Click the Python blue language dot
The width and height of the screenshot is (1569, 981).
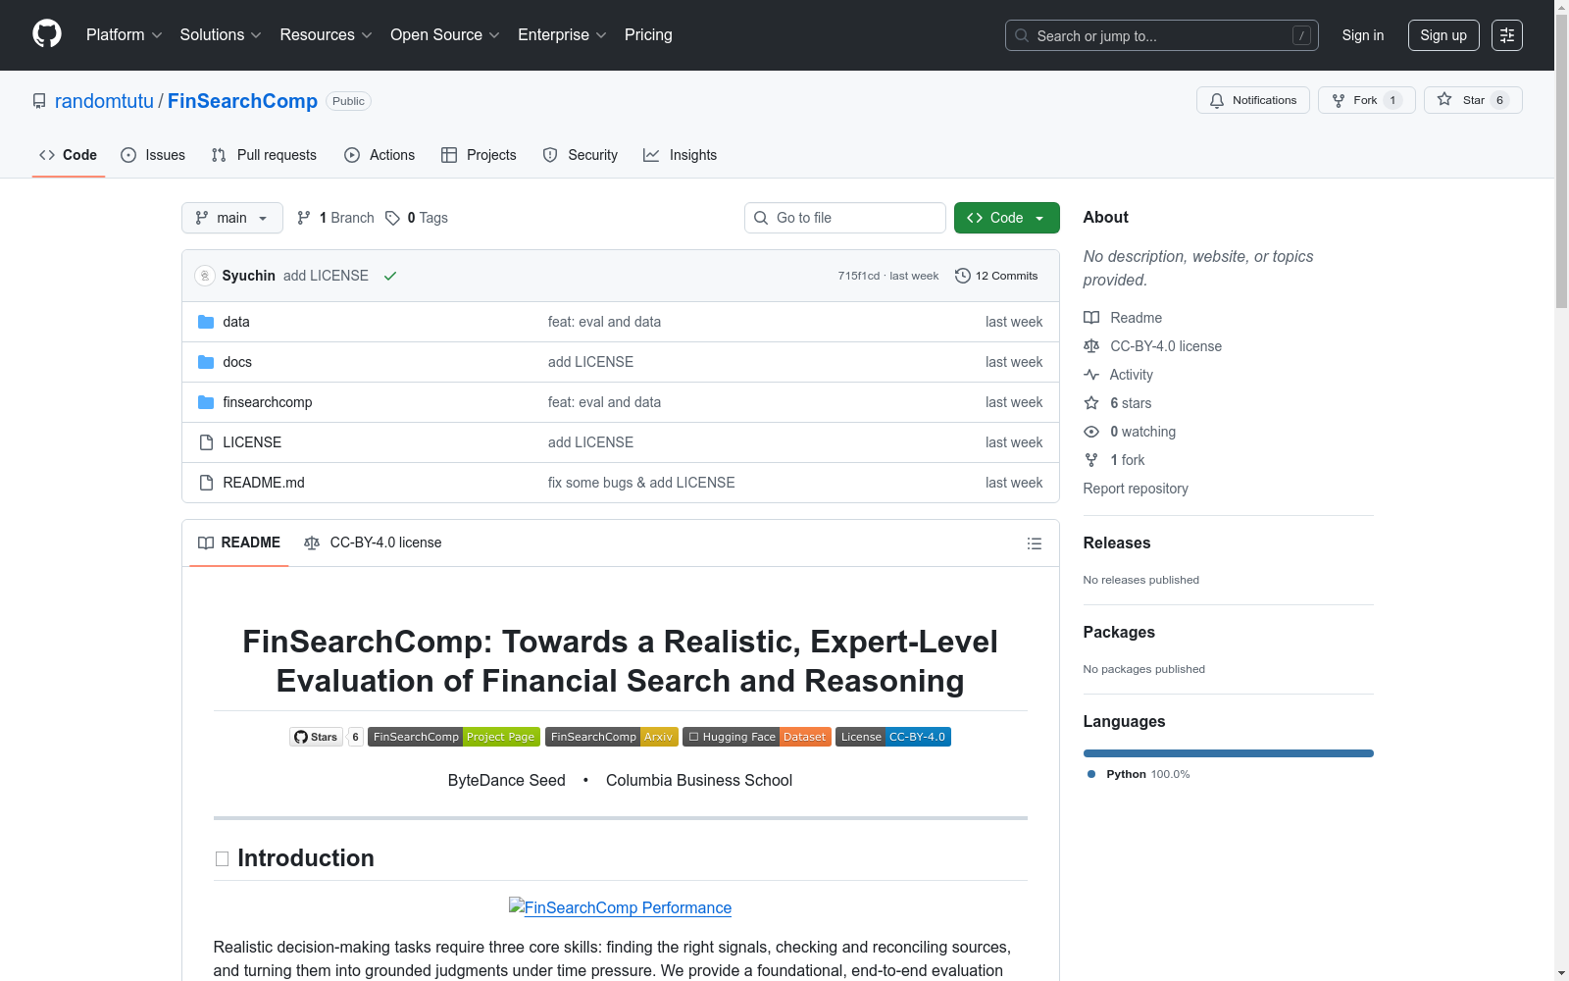pos(1091,774)
